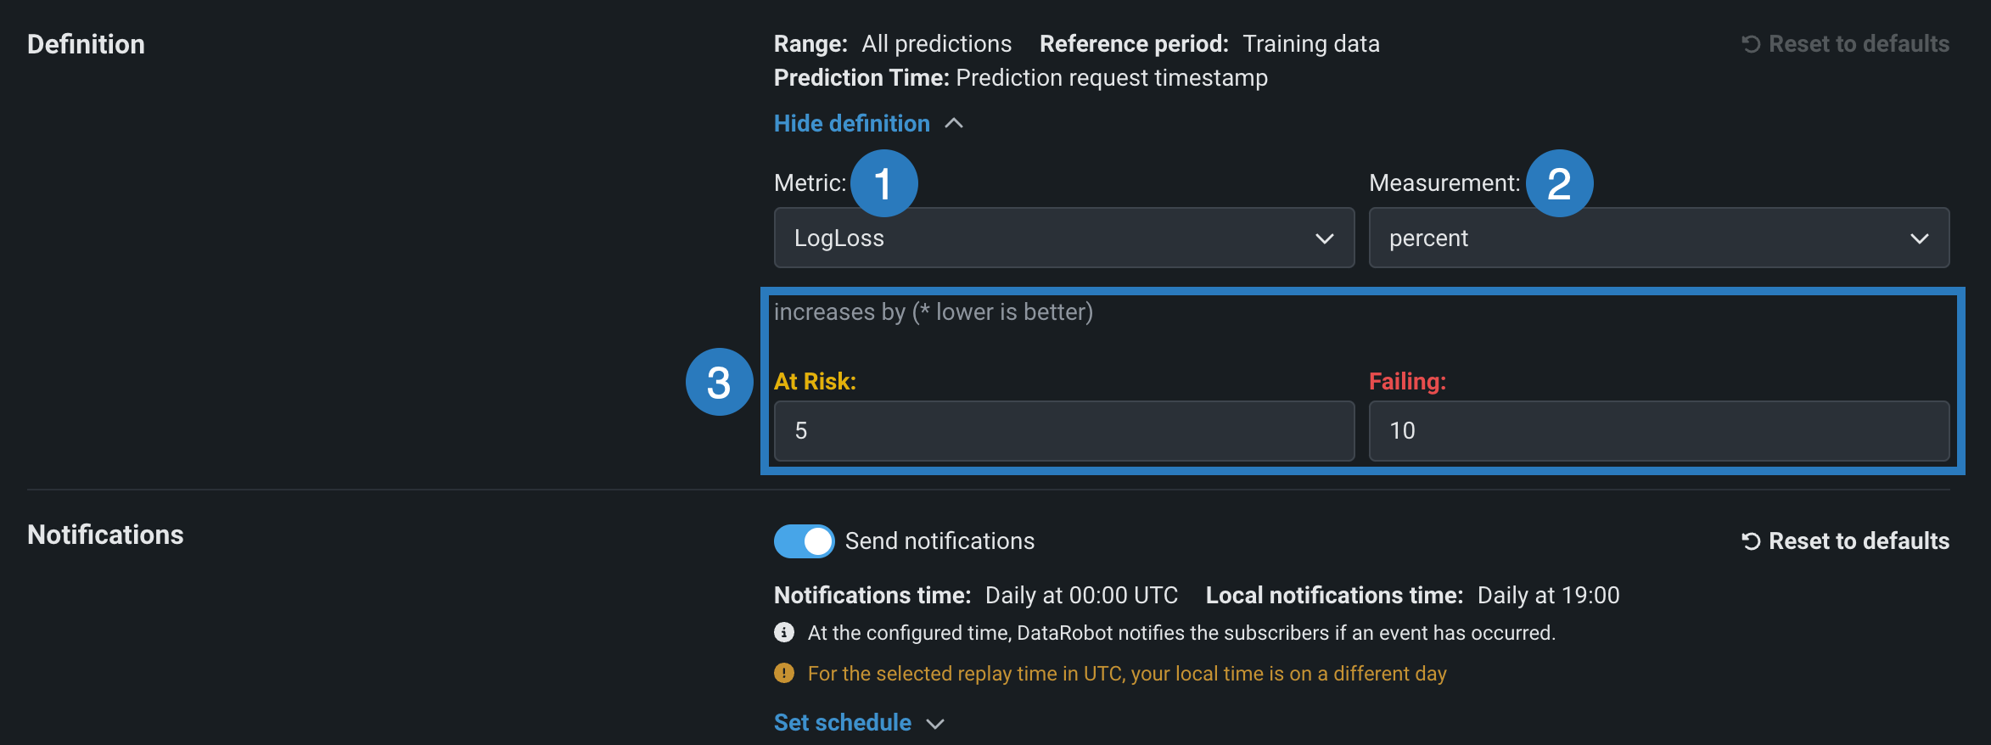Click the numbered badge 1 beside Metric
The image size is (1991, 745).
point(883,183)
